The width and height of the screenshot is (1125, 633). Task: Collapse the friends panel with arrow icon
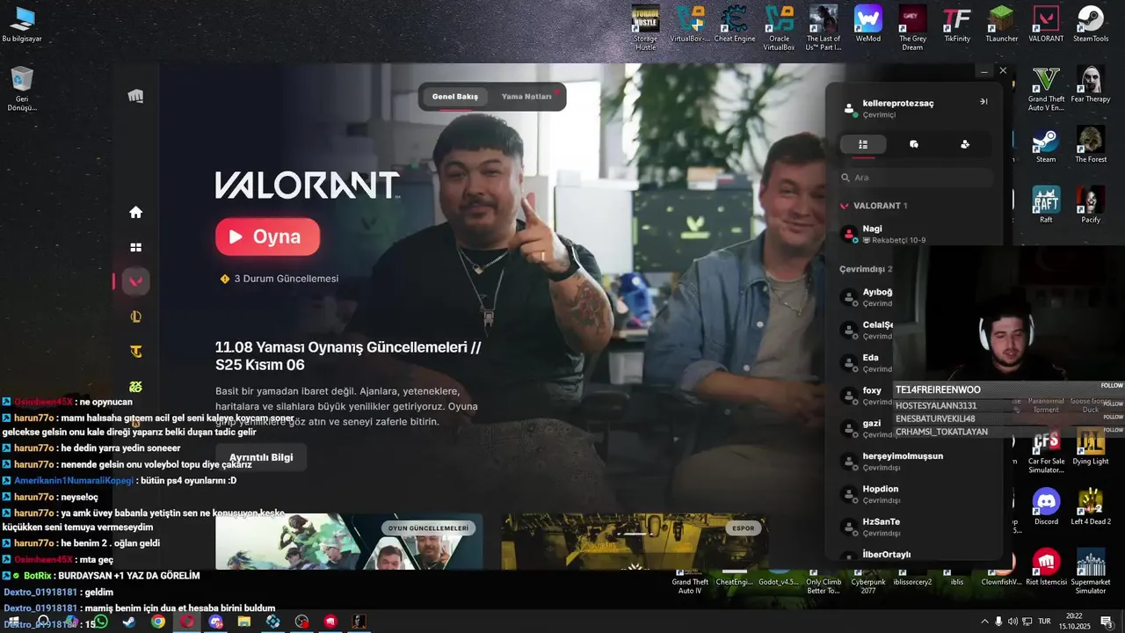click(x=983, y=102)
